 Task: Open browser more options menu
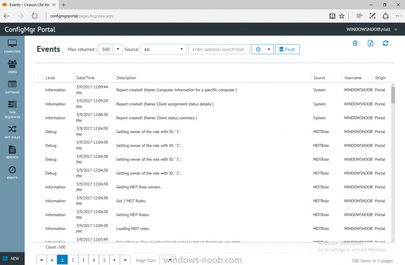(x=398, y=16)
